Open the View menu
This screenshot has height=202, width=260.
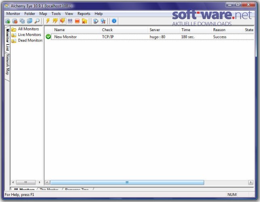pyautogui.click(x=69, y=14)
